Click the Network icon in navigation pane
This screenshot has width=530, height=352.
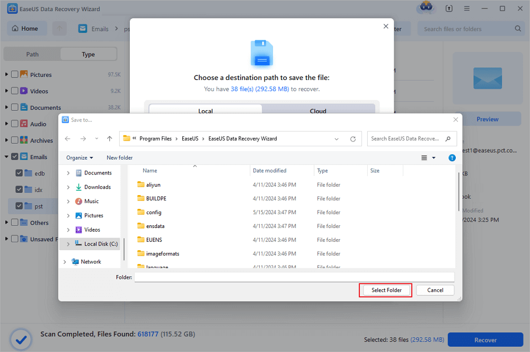pyautogui.click(x=75, y=262)
